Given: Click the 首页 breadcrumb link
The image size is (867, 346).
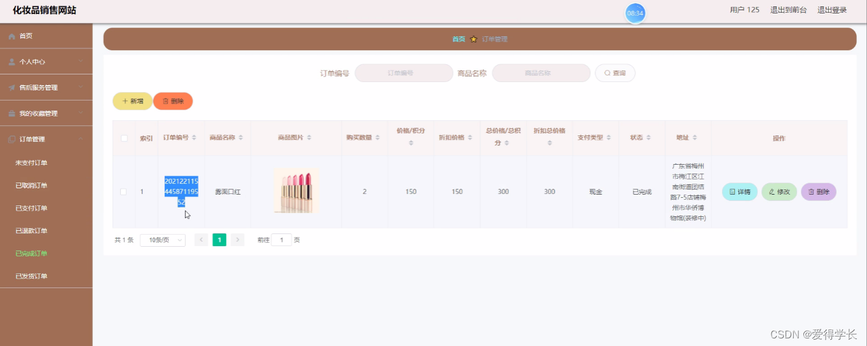Looking at the screenshot, I should pos(459,39).
